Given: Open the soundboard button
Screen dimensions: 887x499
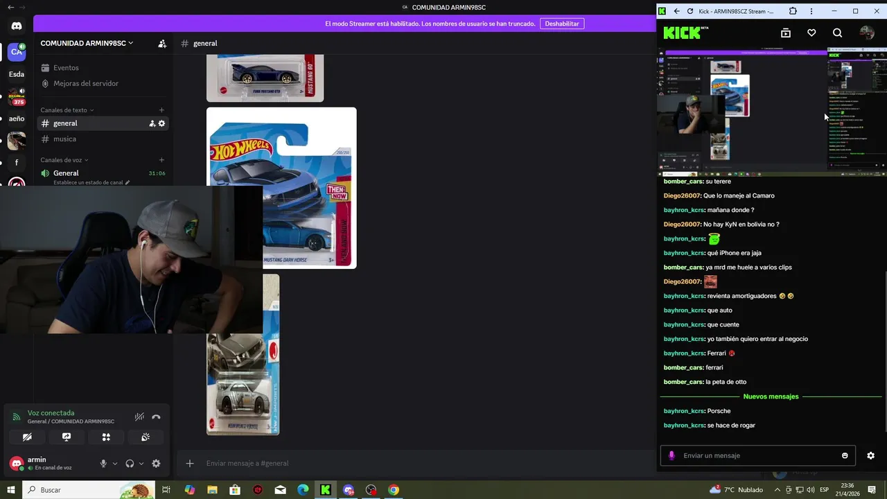Looking at the screenshot, I should pyautogui.click(x=146, y=437).
